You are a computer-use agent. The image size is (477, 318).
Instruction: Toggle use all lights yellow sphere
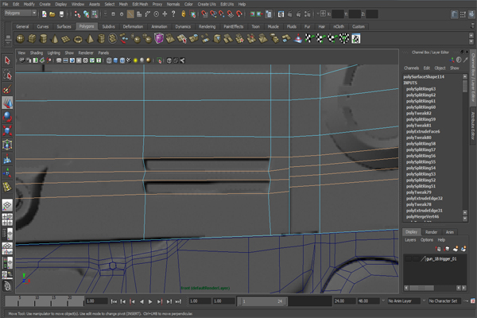click(136, 60)
